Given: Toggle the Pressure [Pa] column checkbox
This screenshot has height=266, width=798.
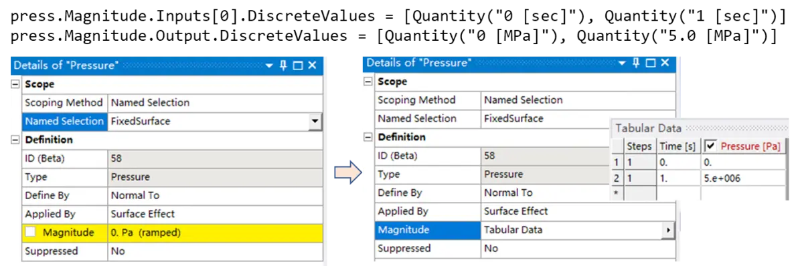Looking at the screenshot, I should coord(711,146).
